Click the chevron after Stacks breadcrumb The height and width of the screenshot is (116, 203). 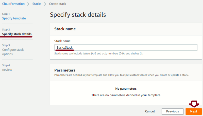[45, 4]
